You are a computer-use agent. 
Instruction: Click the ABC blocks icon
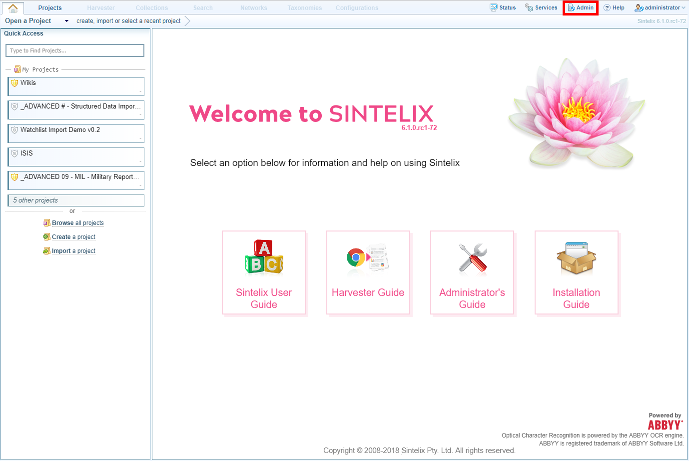pos(264,257)
